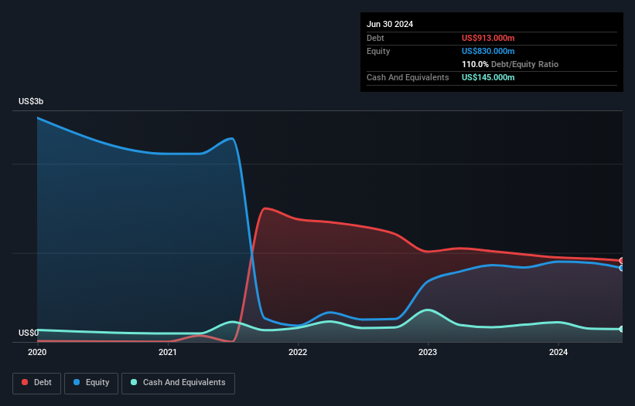635x406 pixels.
Task: Toggle the Debt series legend button
Action: tap(37, 383)
